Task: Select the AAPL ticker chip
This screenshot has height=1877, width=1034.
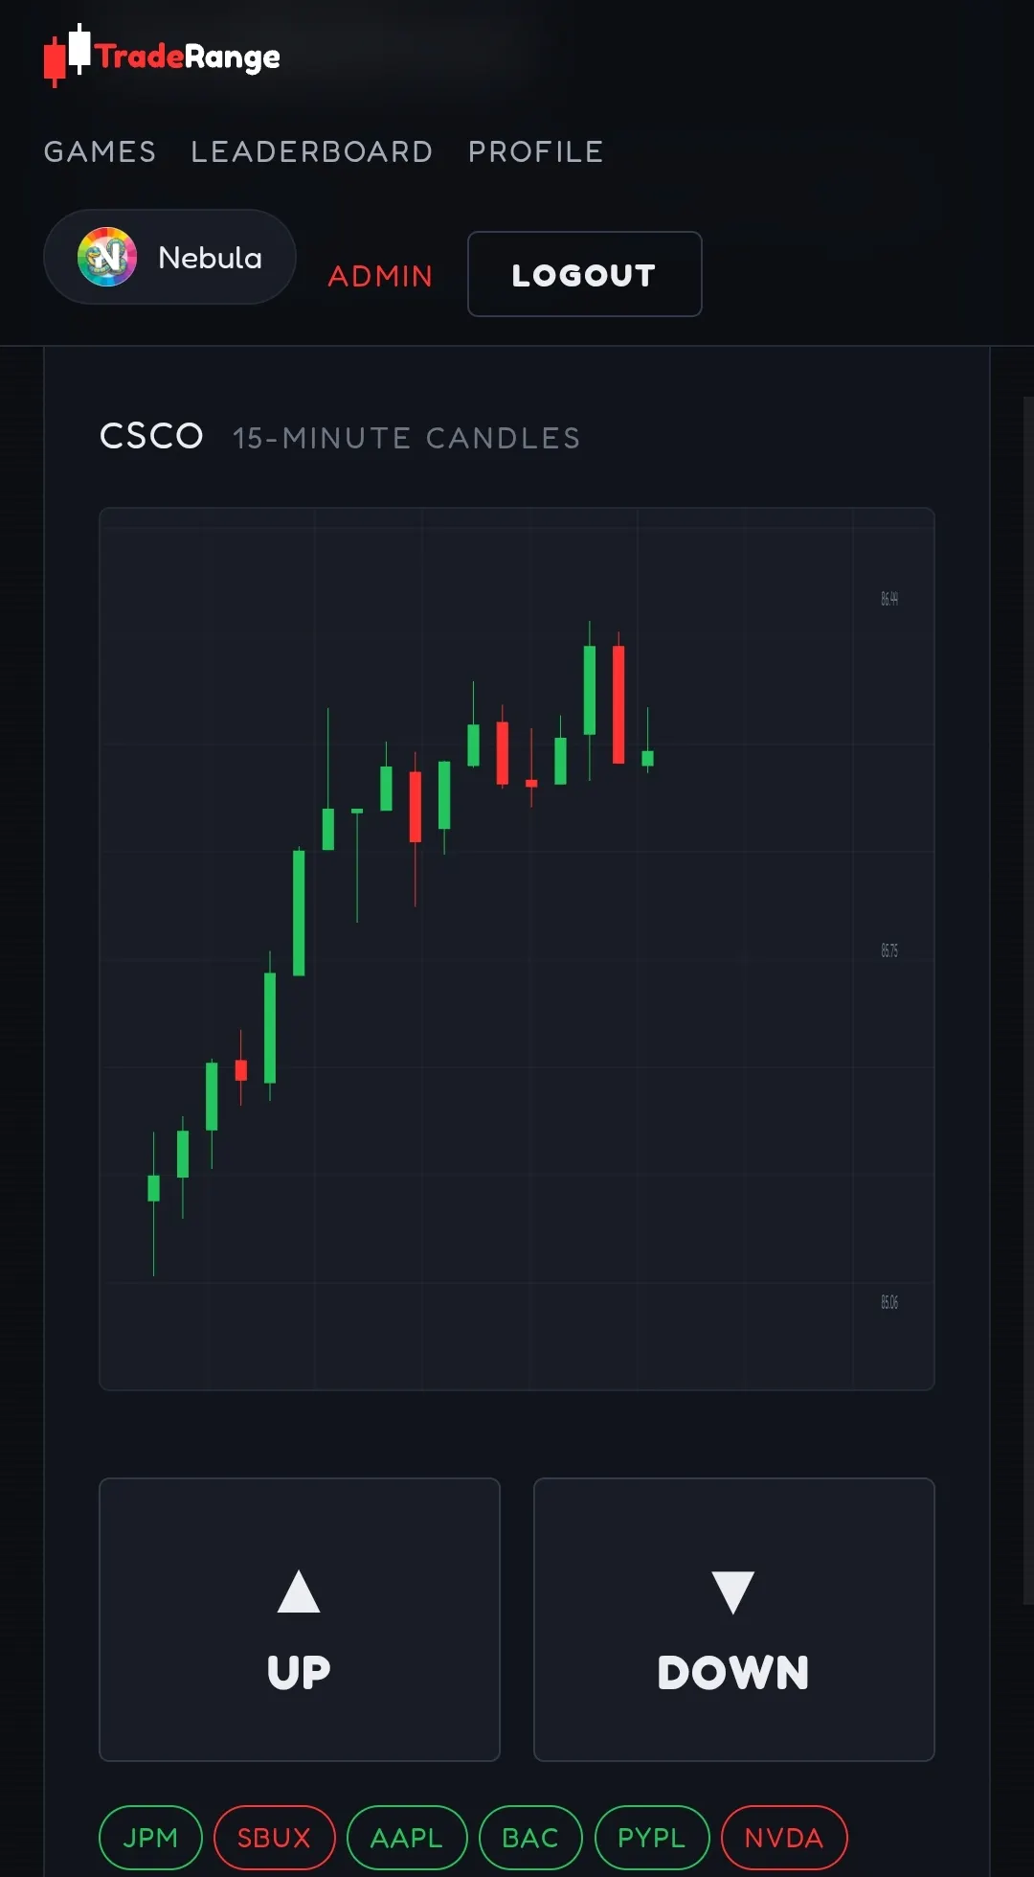Action: click(407, 1838)
